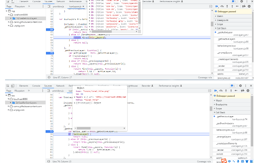Activate inspect element picker in bottom DevTools
Screen dimensions: 259x163
click(8, 86)
